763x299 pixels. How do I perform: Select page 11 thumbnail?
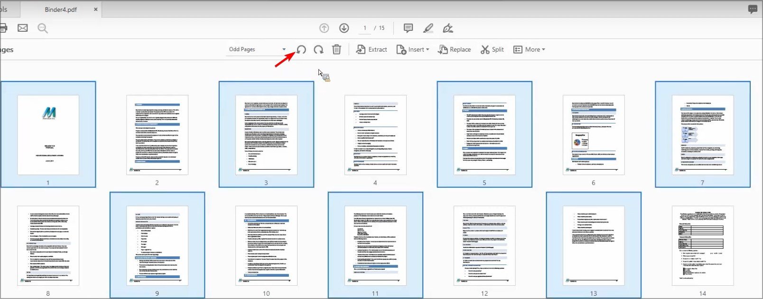point(375,246)
